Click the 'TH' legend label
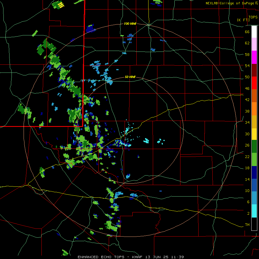This screenshot has width=259, height=259. point(247,225)
